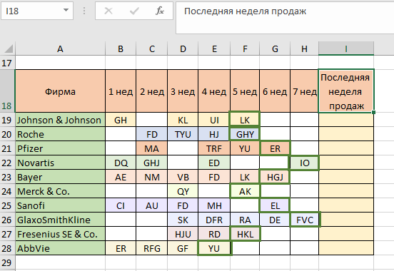Image resolution: width=394 pixels, height=271 pixels.
Task: Click the 'MA' cell in Pfizer row
Action: point(152,148)
